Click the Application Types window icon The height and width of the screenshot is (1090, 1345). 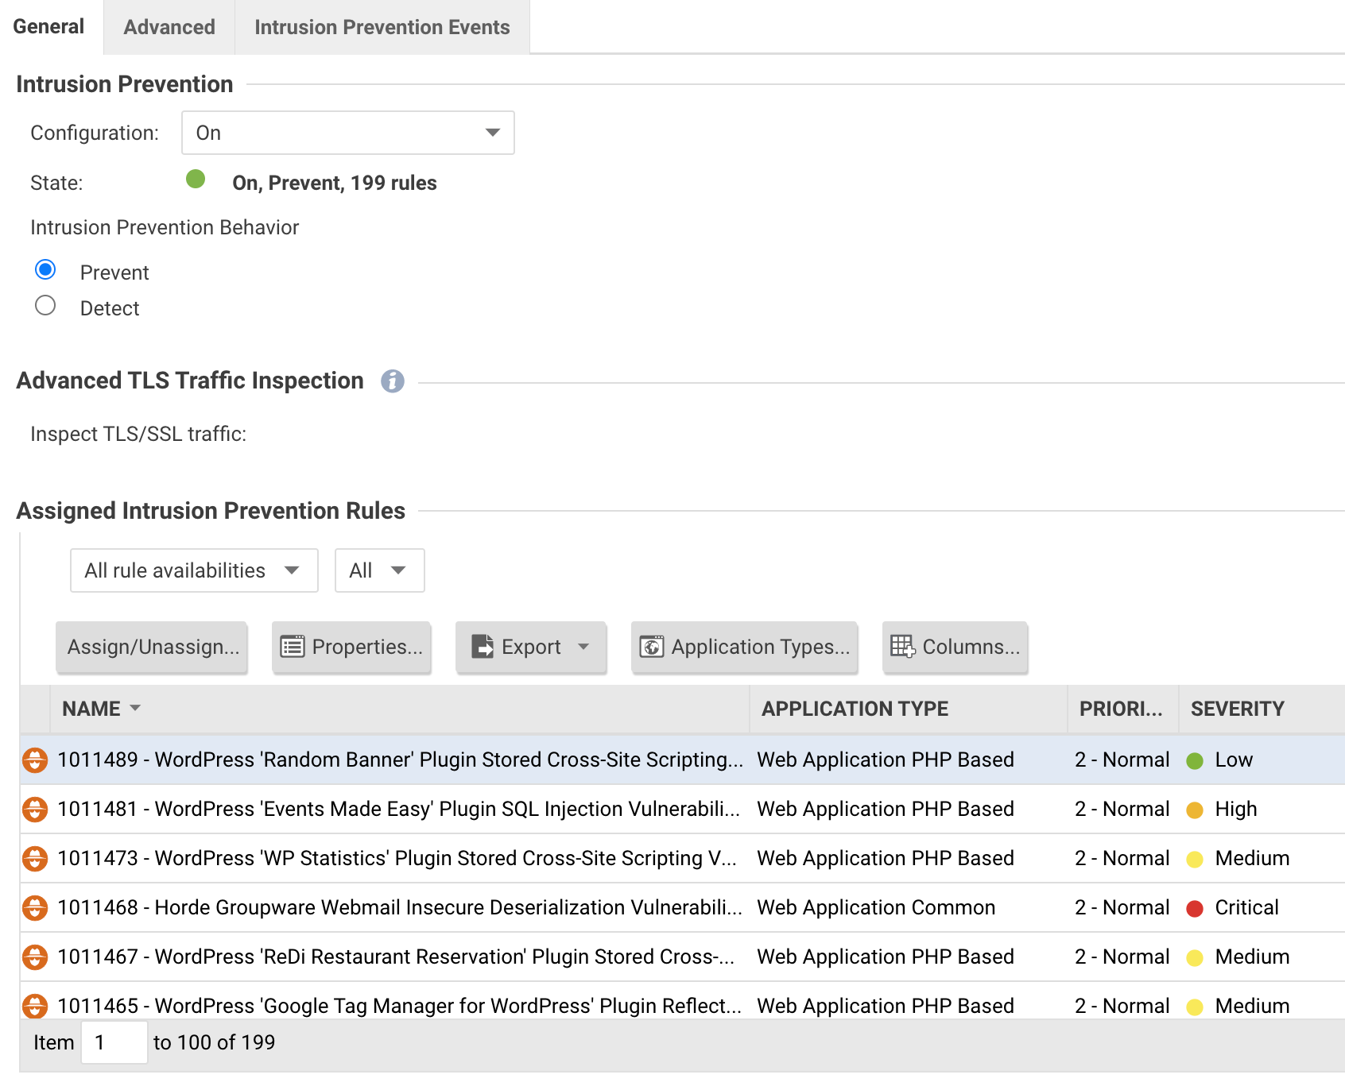tap(652, 647)
